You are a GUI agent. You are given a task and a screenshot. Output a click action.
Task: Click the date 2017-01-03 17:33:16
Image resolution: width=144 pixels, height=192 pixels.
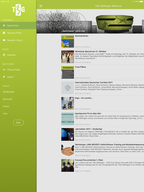point(82,140)
